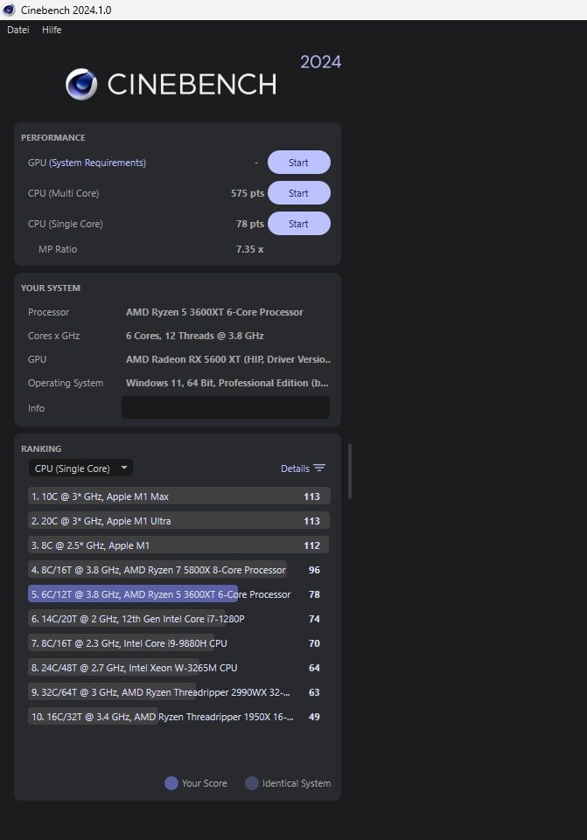Select the Apple M1 Ultra ranking row

(179, 521)
